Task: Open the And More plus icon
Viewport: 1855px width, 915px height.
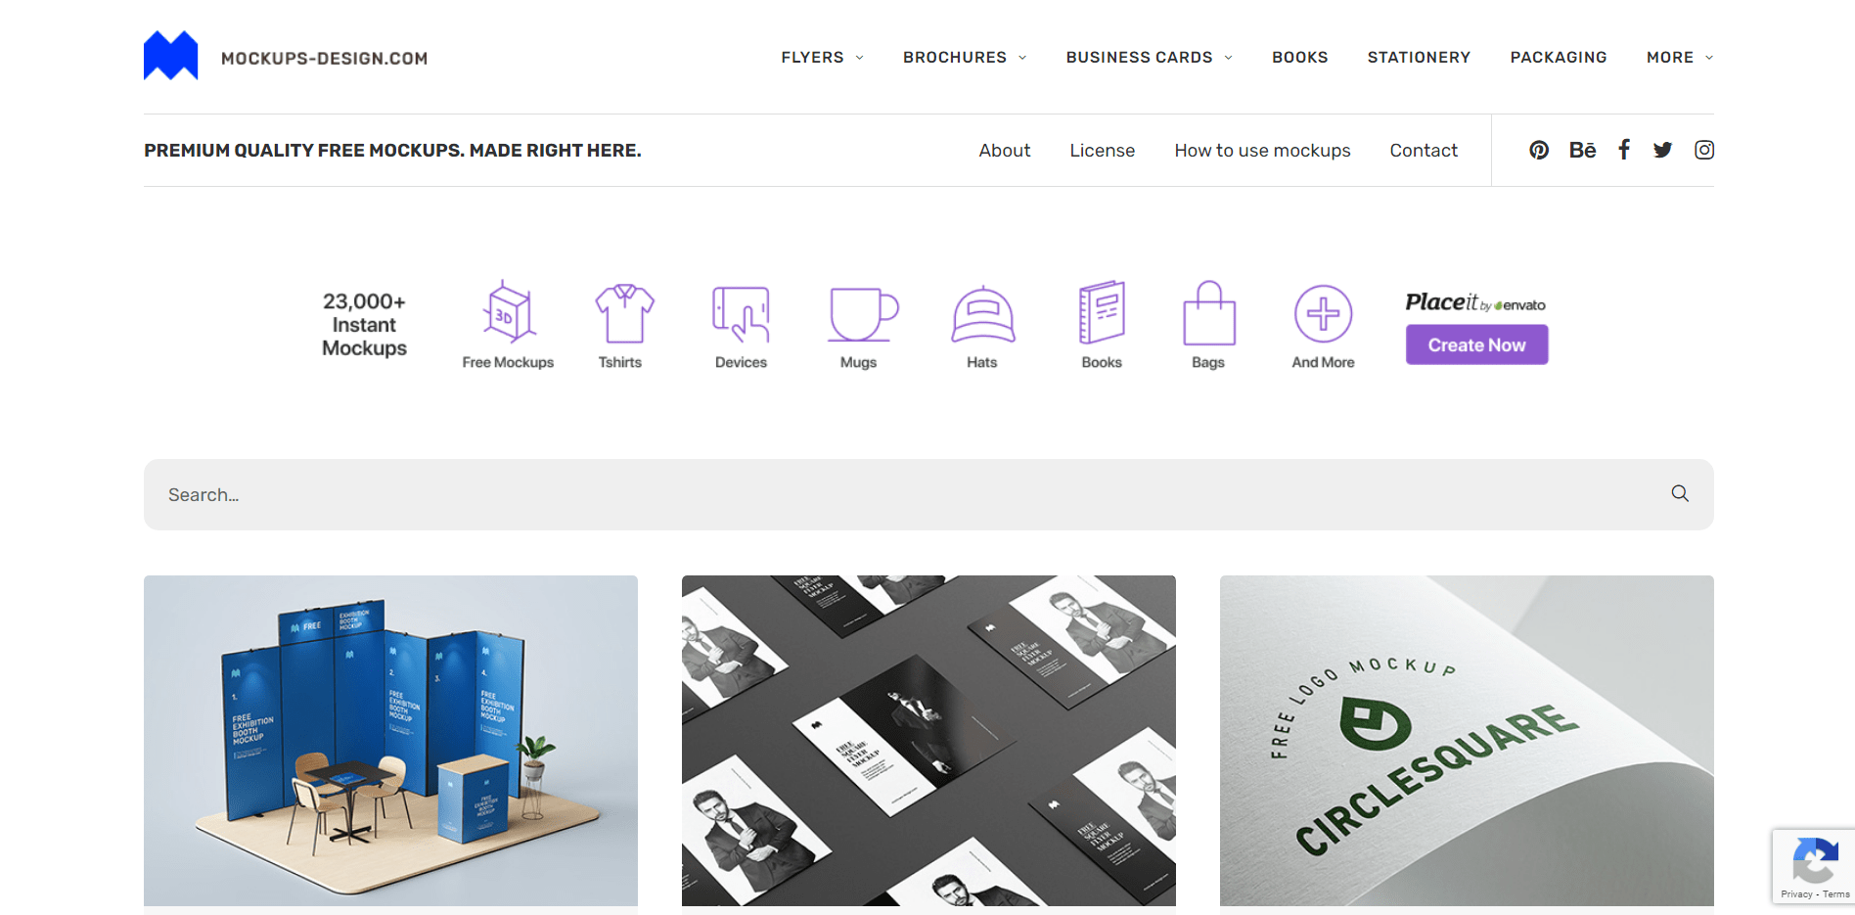Action: tap(1323, 313)
